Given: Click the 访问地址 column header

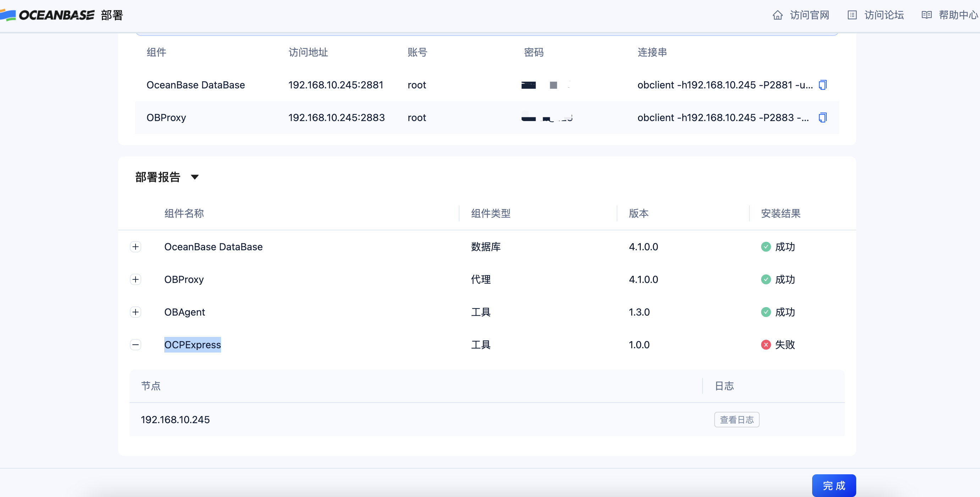Looking at the screenshot, I should point(308,52).
